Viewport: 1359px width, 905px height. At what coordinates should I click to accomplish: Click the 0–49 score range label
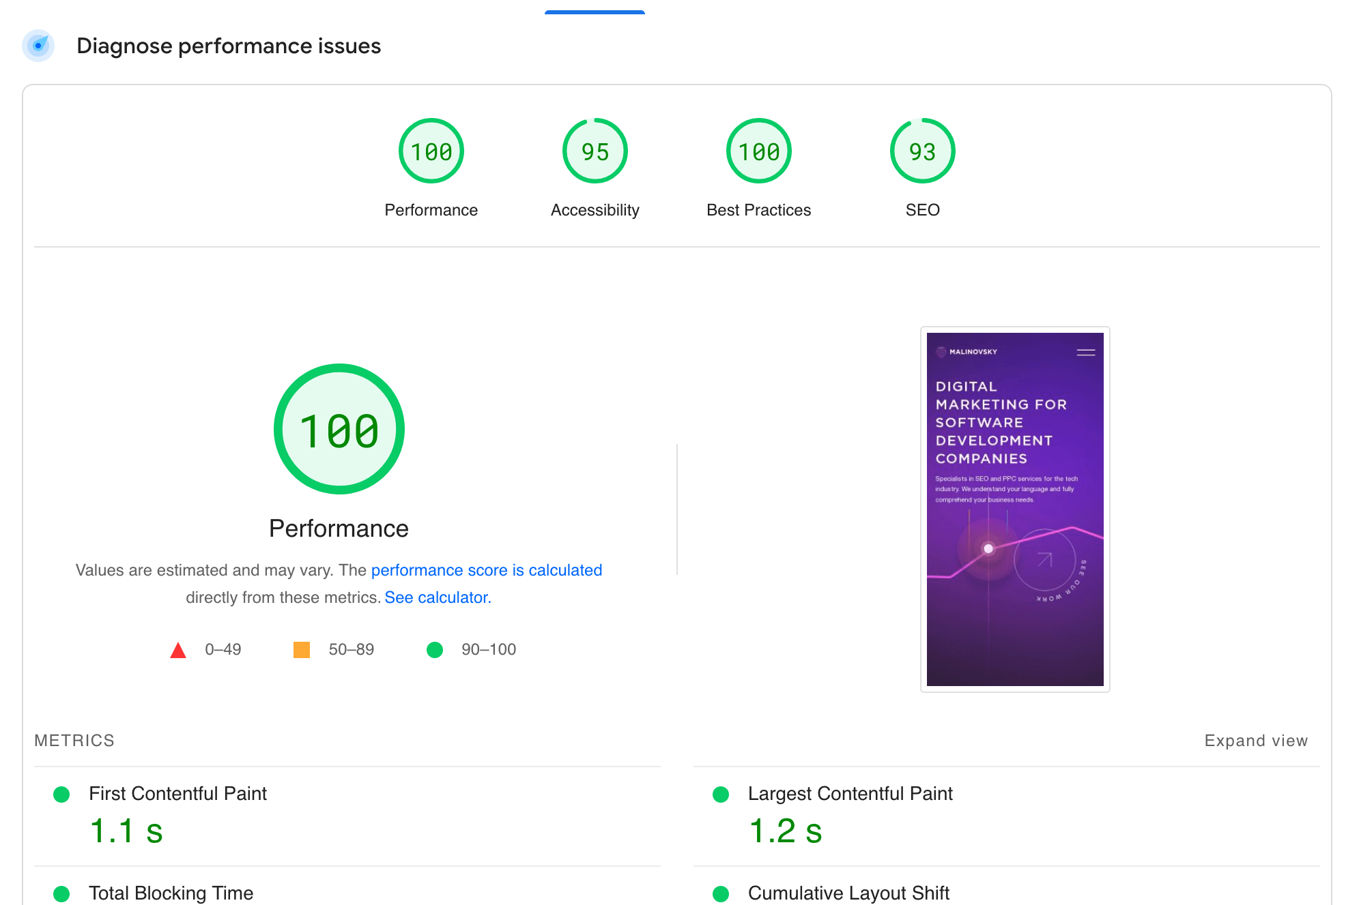[x=223, y=649]
